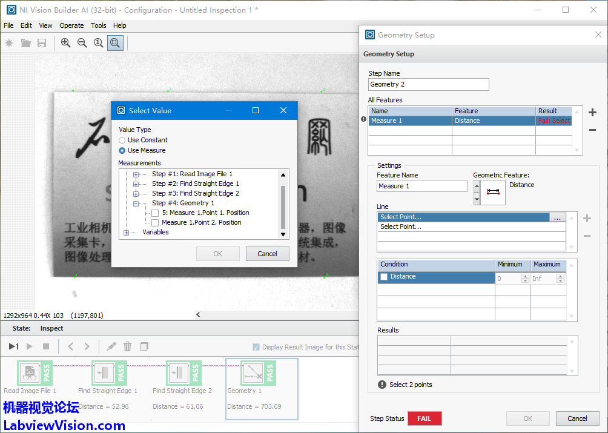The image size is (608, 433).
Task: Select the Geometry 1 step icon
Action: coord(258,372)
